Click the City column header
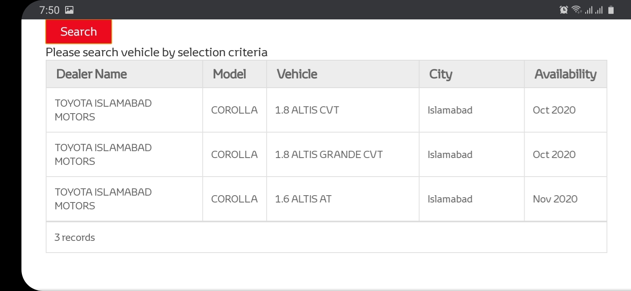Screen dimensions: 631x291 pyautogui.click(x=440, y=74)
